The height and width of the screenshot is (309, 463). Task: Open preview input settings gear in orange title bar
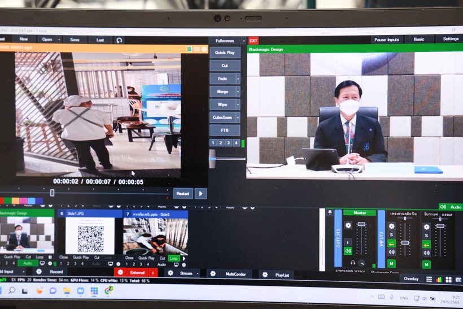coord(204,49)
